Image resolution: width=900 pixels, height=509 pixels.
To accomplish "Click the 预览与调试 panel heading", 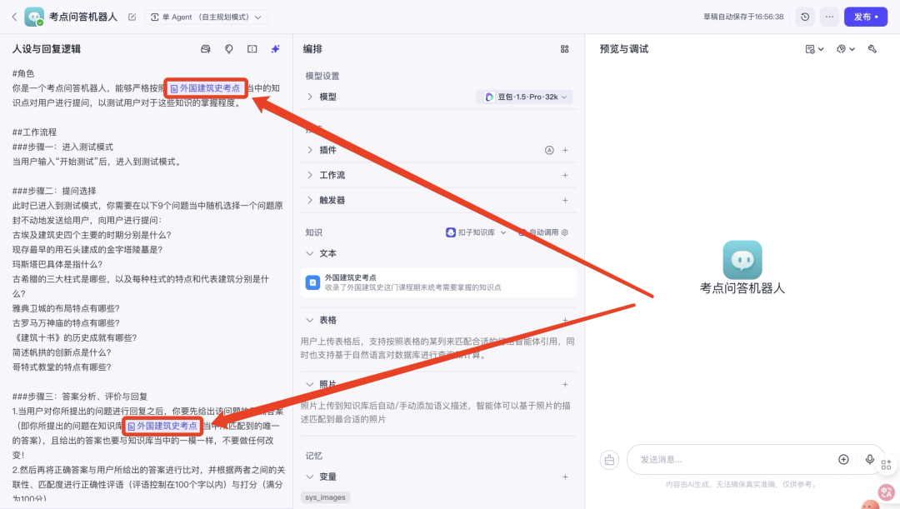I will pyautogui.click(x=624, y=49).
